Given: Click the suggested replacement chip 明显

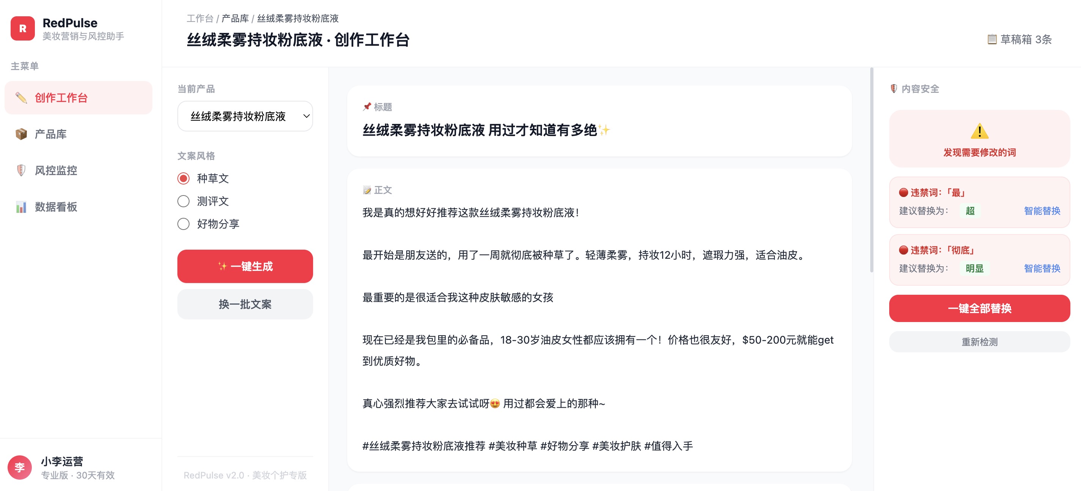Looking at the screenshot, I should point(974,268).
